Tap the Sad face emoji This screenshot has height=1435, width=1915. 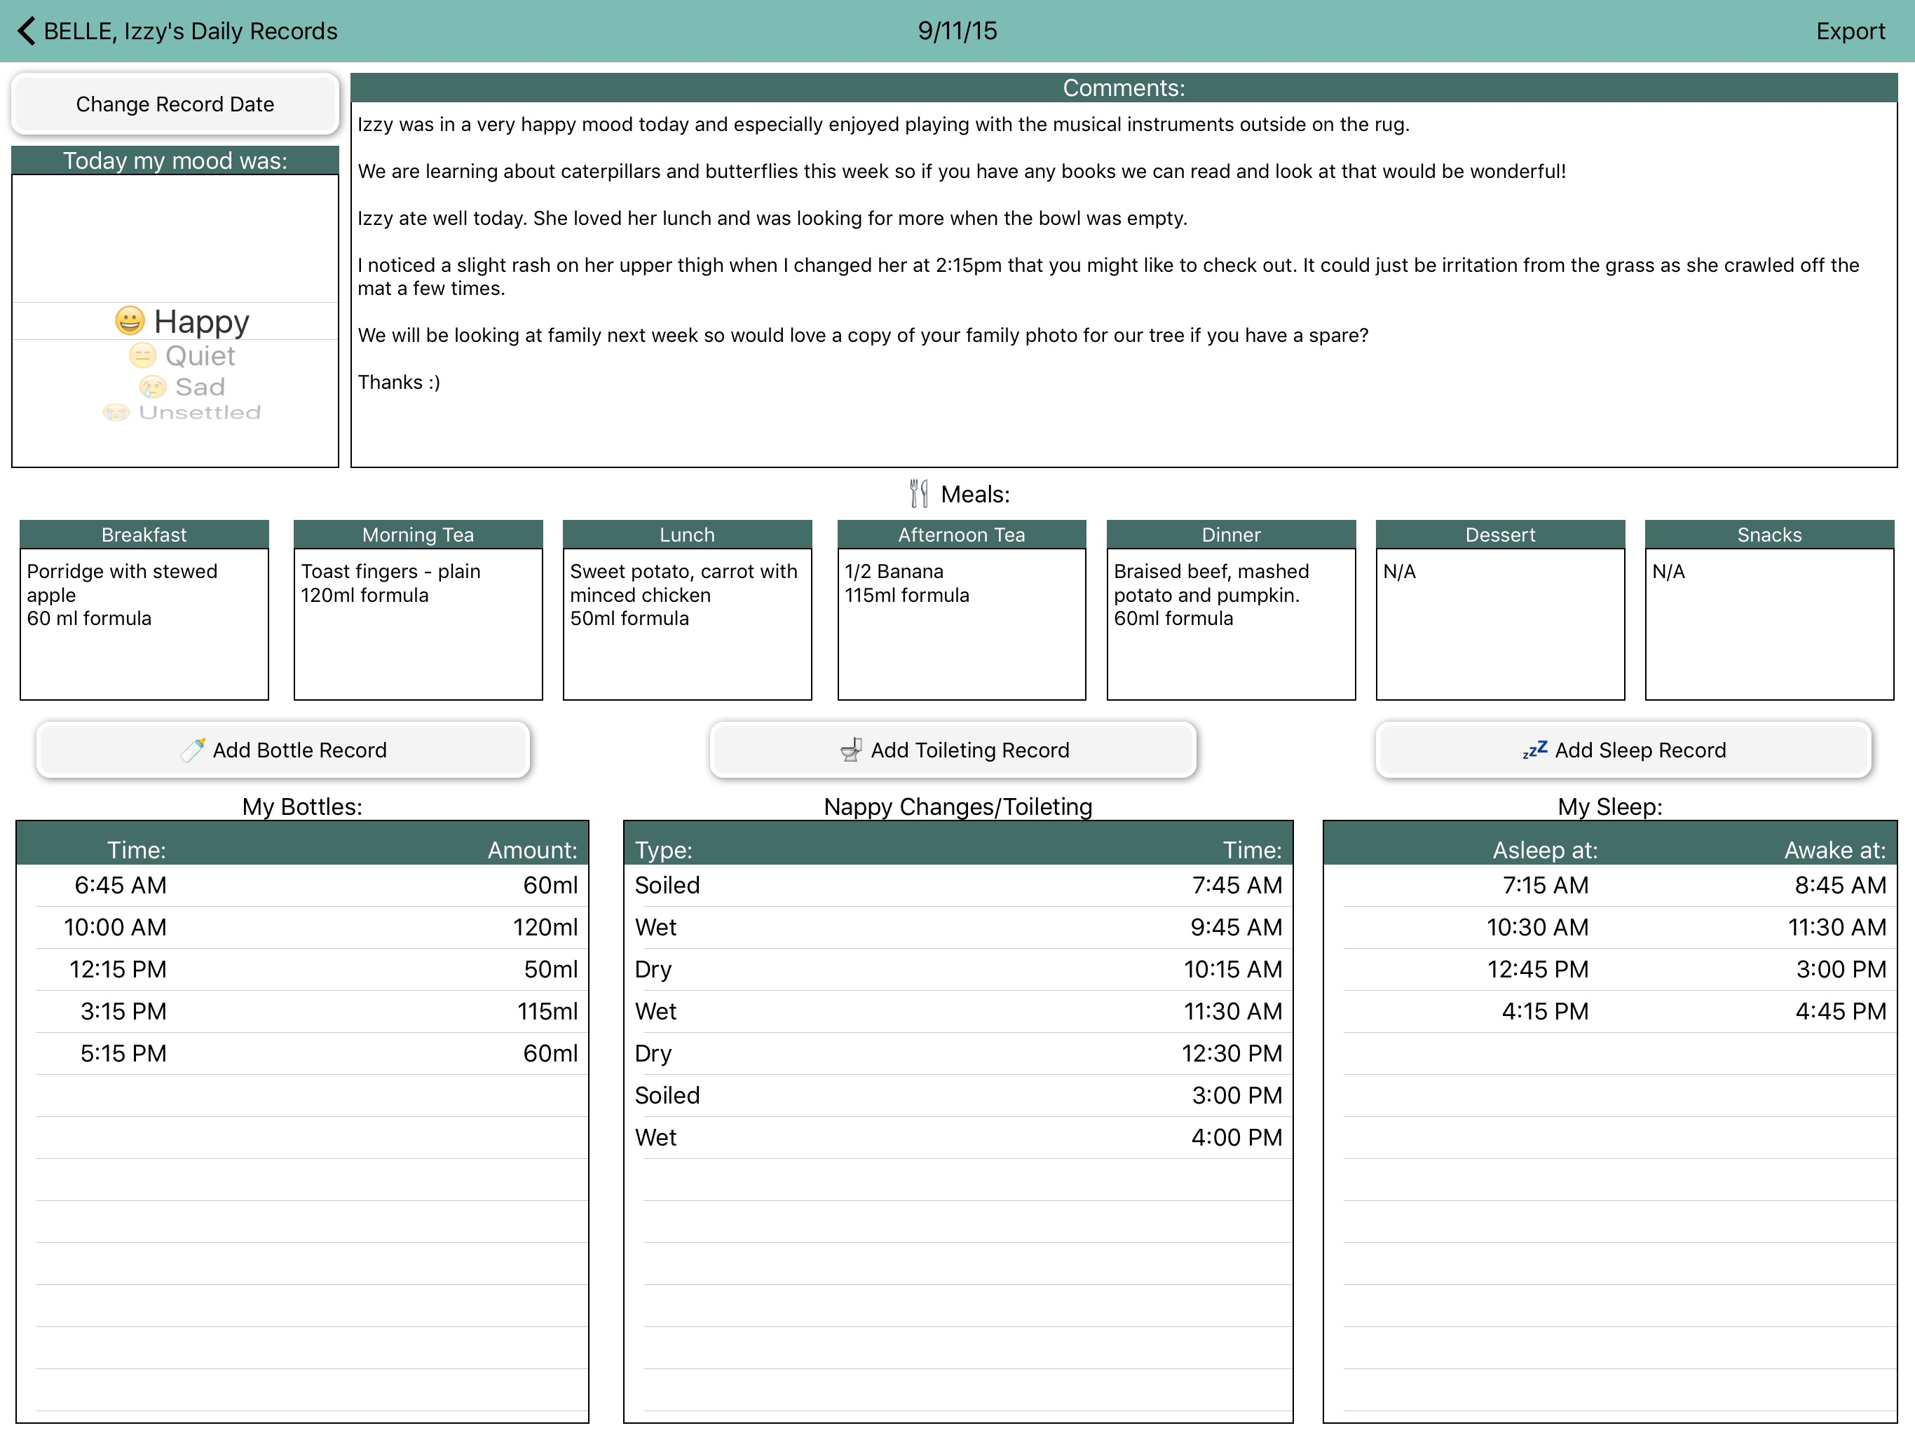[152, 387]
